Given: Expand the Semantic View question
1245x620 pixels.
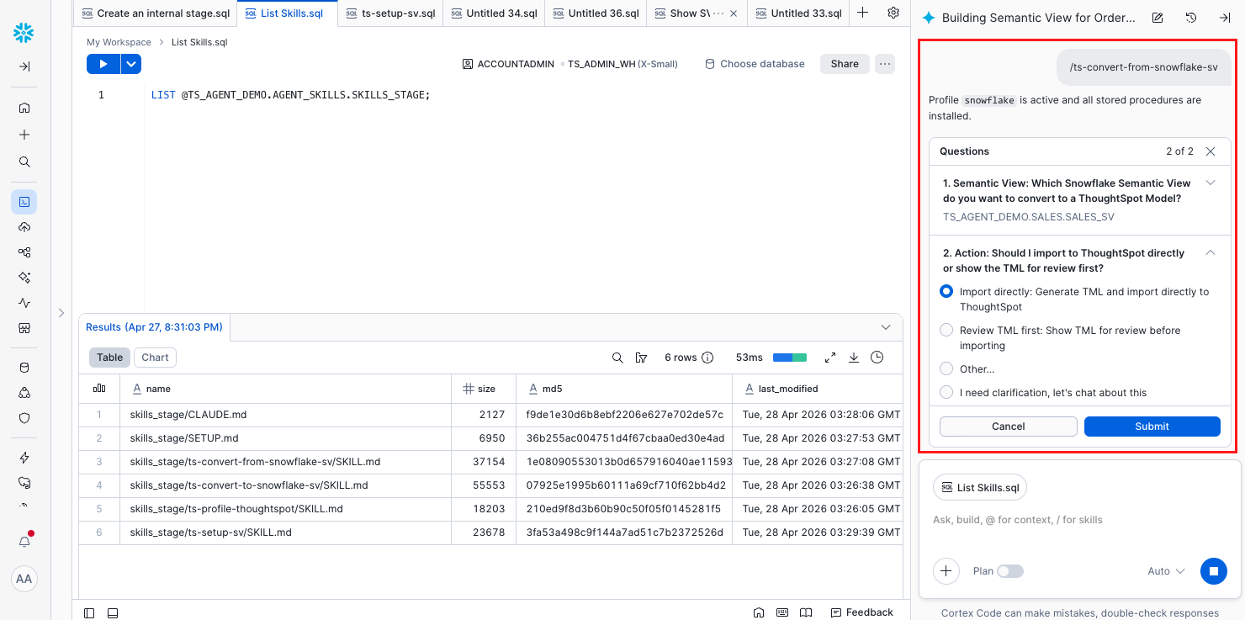Looking at the screenshot, I should tap(1211, 183).
